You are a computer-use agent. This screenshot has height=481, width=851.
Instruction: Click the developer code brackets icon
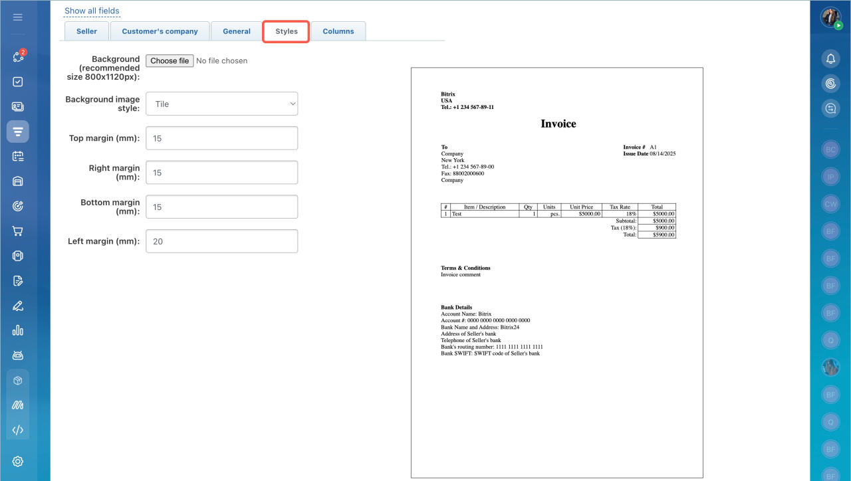(x=18, y=430)
